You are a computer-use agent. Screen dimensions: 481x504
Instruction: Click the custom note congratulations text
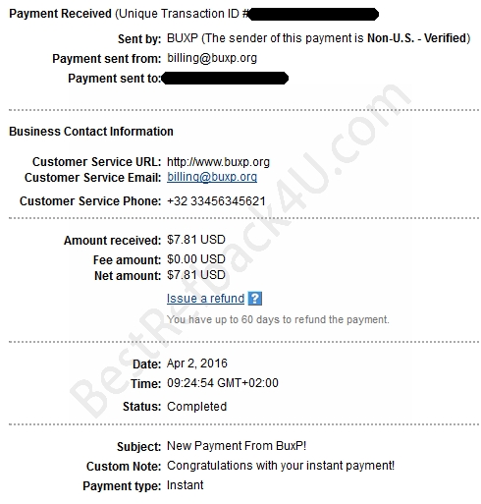pos(281,466)
